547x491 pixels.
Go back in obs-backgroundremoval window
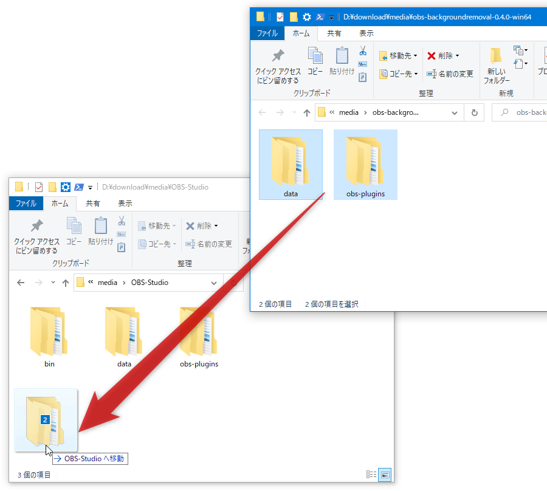click(262, 112)
